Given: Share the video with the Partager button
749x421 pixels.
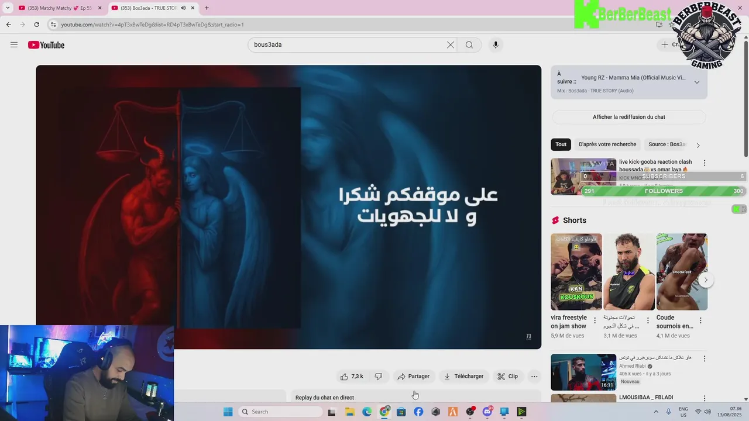Looking at the screenshot, I should [x=414, y=377].
